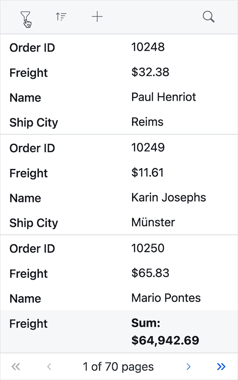238x380 pixels.
Task: Open the filter icon in toolbar
Action: tap(25, 17)
